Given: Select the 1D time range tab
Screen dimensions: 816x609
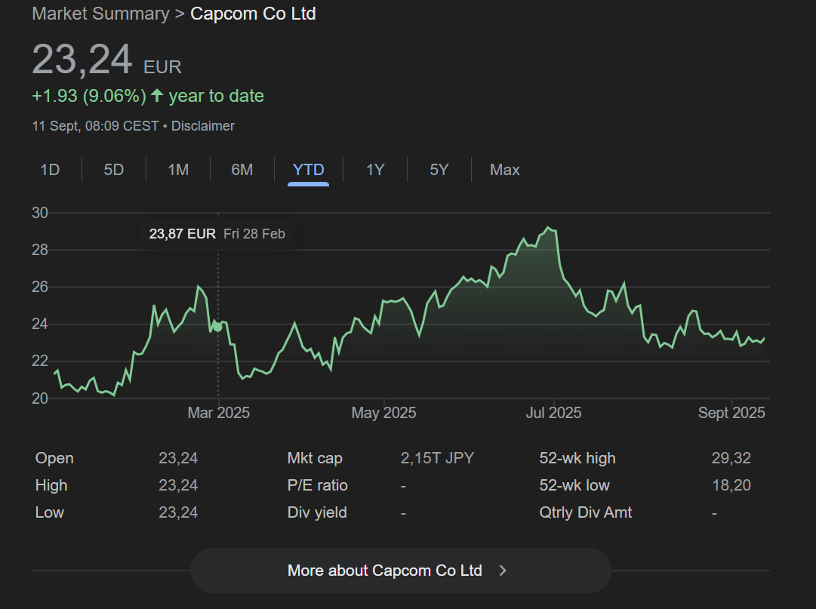Looking at the screenshot, I should click(50, 170).
